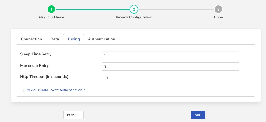Click the 'Done' step label
This screenshot has height=122, width=266.
coord(218,17)
